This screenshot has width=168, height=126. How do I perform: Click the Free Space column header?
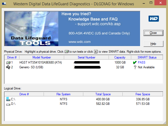[143, 94]
